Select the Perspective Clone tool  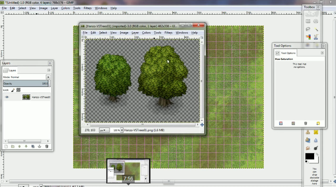tap(308, 140)
